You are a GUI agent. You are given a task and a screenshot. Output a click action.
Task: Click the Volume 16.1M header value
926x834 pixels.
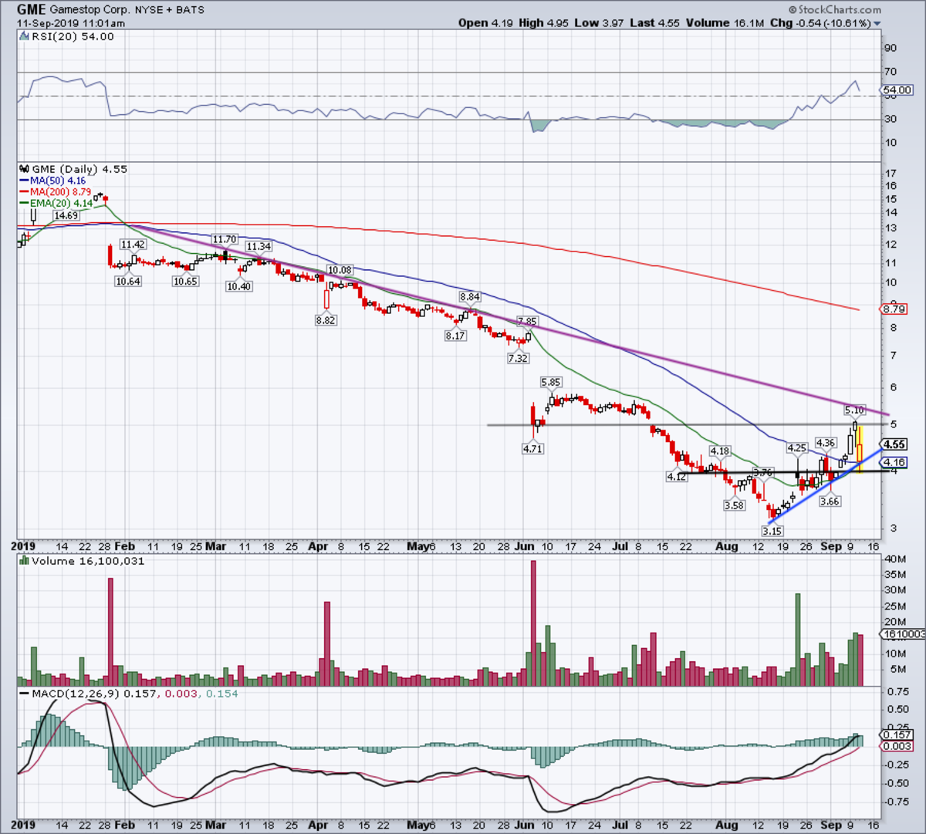(725, 23)
